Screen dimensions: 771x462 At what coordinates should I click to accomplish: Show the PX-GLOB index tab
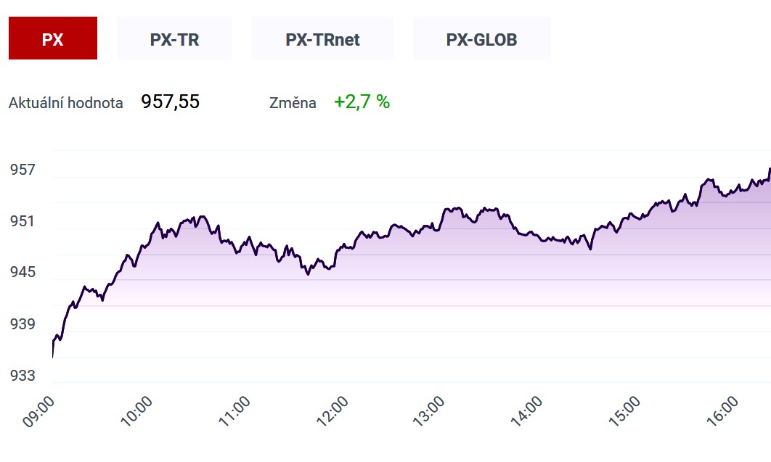[481, 38]
